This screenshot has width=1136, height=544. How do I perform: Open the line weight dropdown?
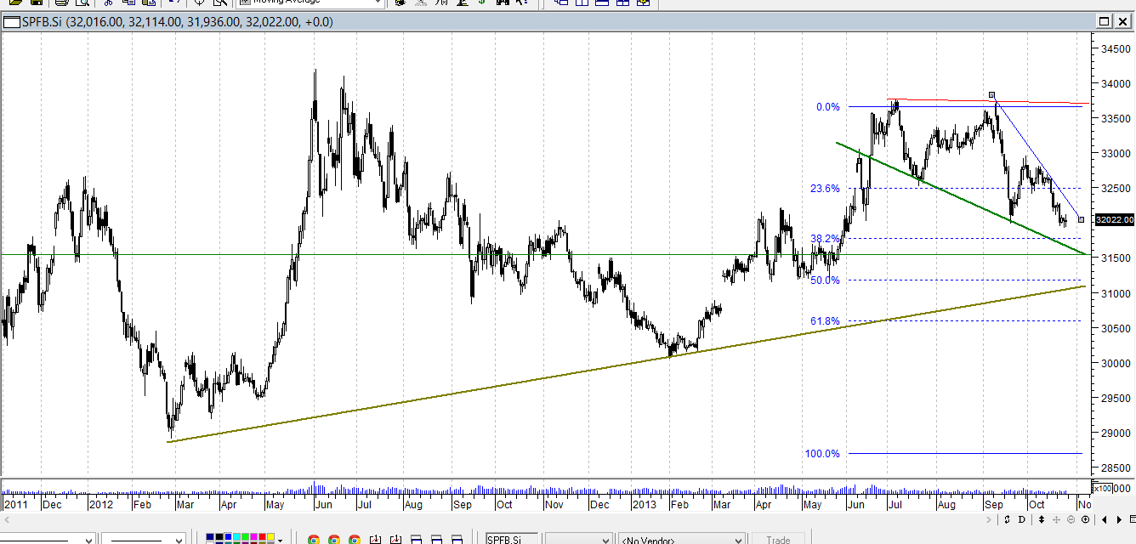pyautogui.click(x=143, y=540)
